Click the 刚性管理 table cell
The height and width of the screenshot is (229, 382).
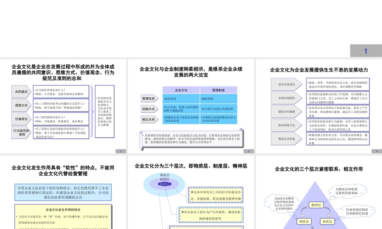tap(219, 99)
